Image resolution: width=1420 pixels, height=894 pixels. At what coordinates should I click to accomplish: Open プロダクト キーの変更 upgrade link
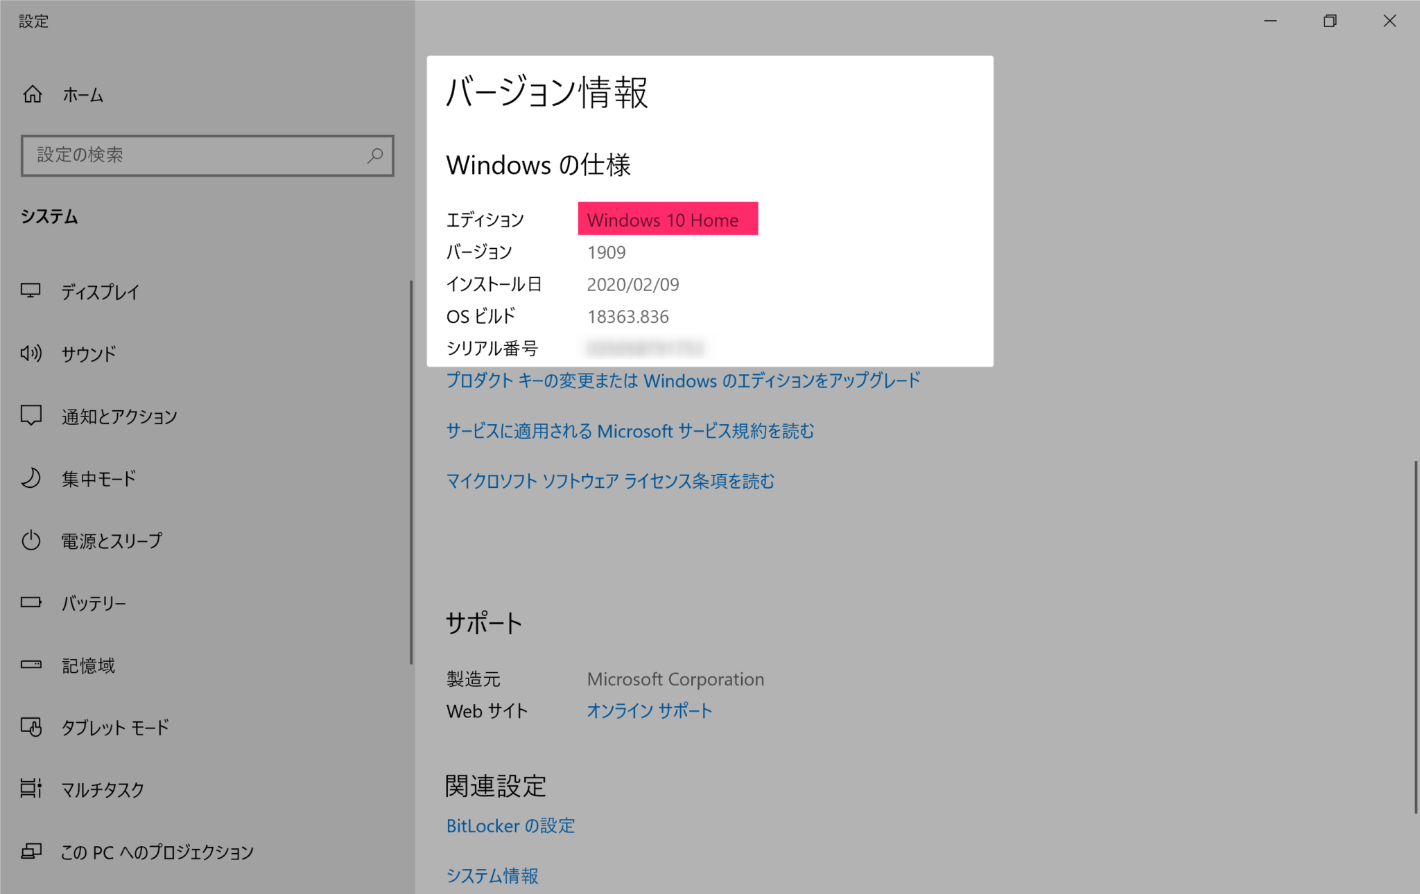tap(683, 380)
